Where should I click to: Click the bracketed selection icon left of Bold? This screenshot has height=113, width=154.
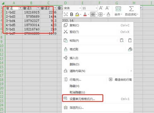[66, 14]
